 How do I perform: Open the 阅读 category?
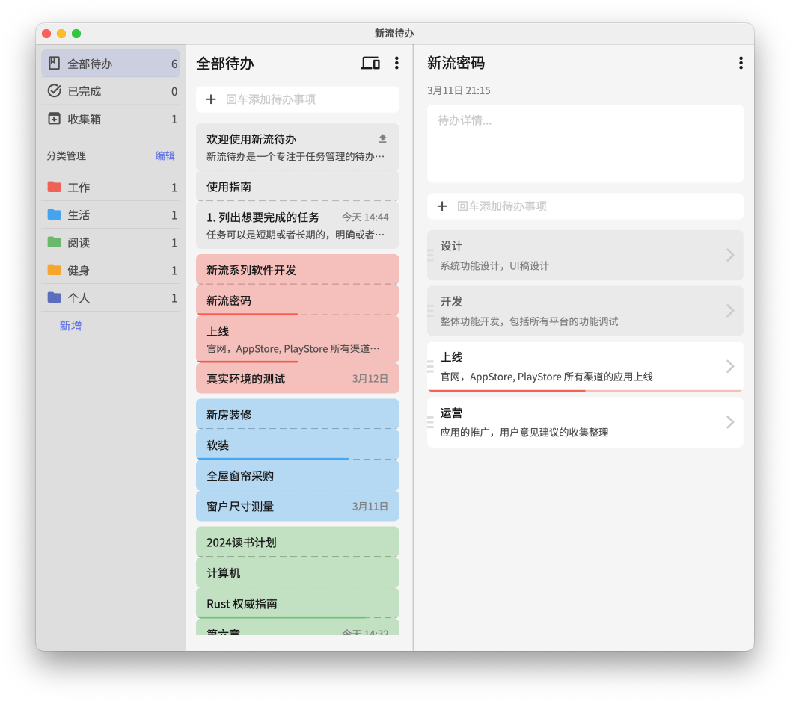coord(110,243)
